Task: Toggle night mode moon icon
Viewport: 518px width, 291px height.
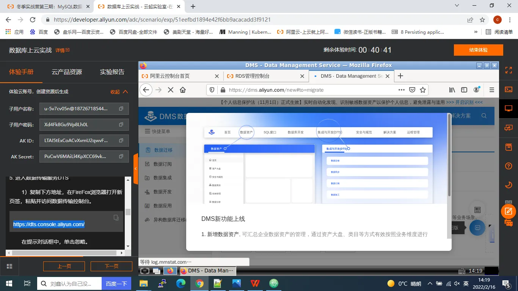Action: [509, 185]
